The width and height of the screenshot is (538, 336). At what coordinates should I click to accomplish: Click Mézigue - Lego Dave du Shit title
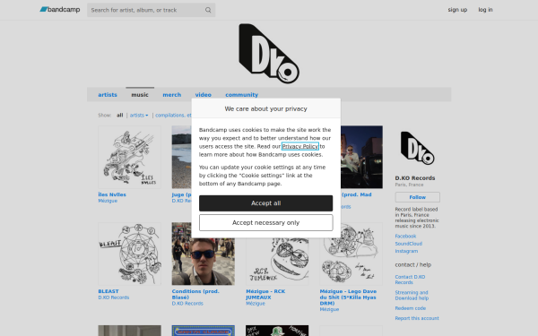coord(348,297)
